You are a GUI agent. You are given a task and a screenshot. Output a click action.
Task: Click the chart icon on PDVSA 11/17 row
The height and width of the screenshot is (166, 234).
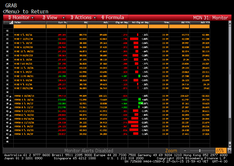coord(10,107)
